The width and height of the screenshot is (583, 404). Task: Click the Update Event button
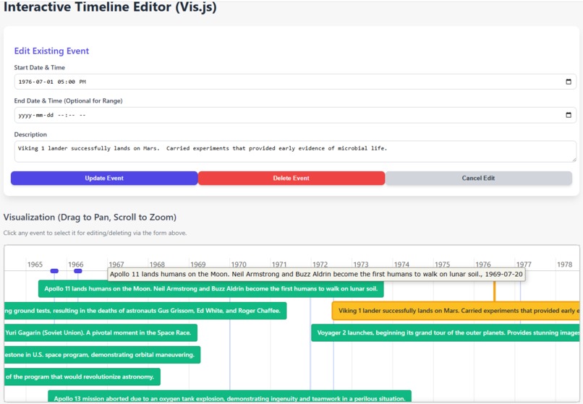click(x=104, y=178)
